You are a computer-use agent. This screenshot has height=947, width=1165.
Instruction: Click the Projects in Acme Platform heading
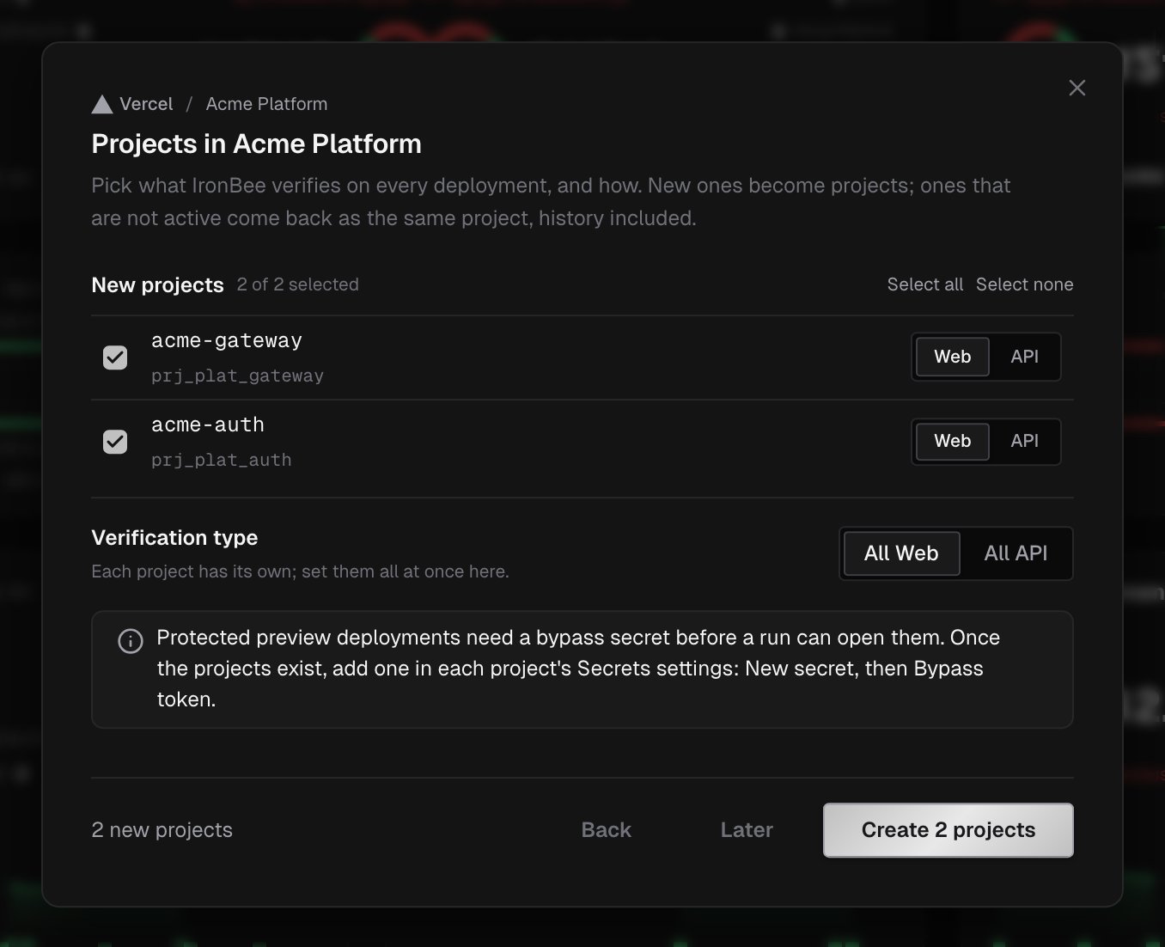click(256, 144)
